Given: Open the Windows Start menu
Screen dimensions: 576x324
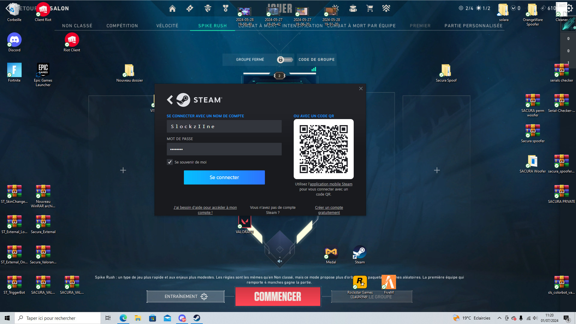Looking at the screenshot, I should (x=7, y=318).
